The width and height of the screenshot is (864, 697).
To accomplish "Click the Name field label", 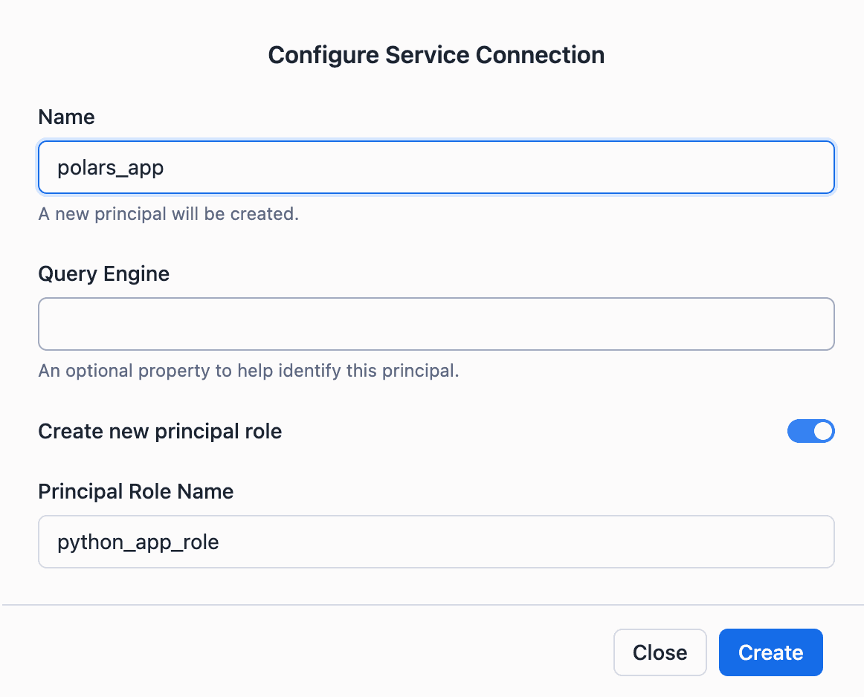I will (66, 117).
